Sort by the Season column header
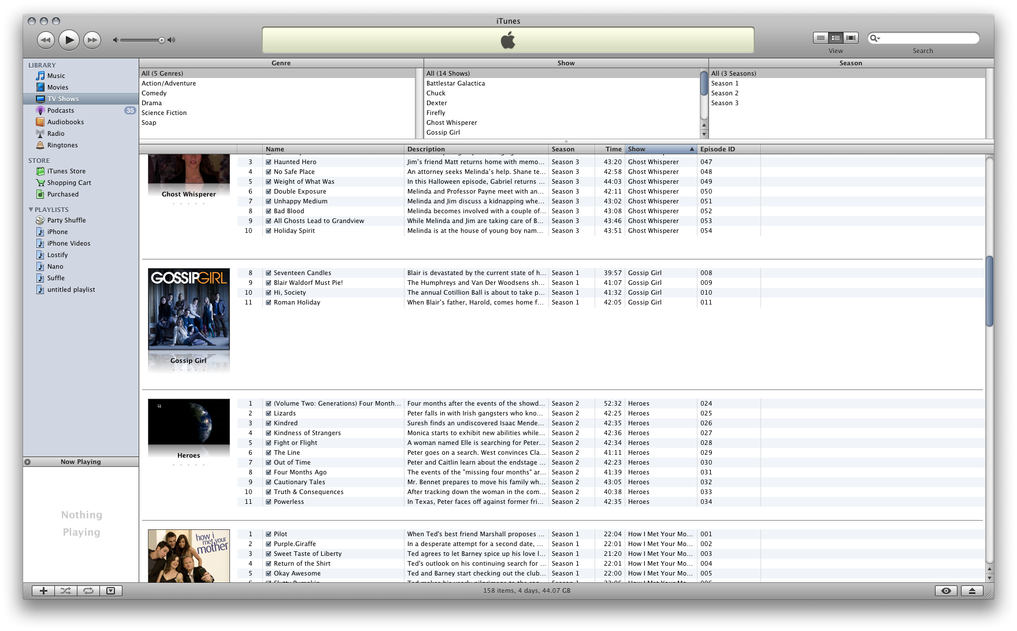The height and width of the screenshot is (631, 1017). tap(571, 149)
